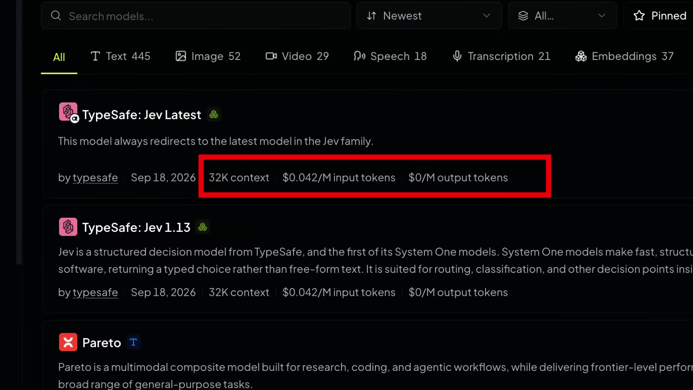Click $0.042/M input tokens under Jev Latest
Viewport: 693px width, 390px height.
click(339, 178)
